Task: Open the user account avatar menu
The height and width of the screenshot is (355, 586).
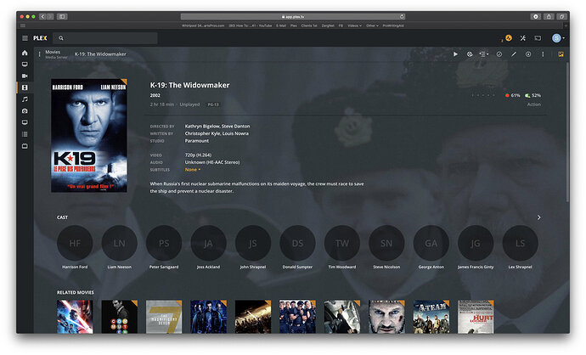Action: coord(558,38)
